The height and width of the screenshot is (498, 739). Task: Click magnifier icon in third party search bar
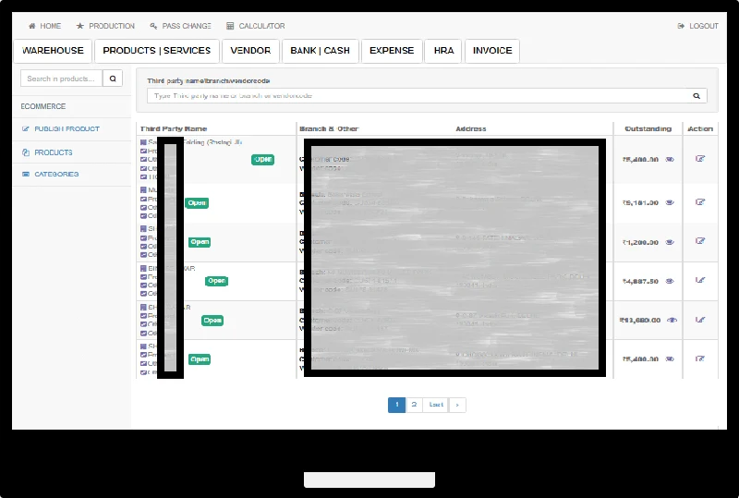pos(697,95)
